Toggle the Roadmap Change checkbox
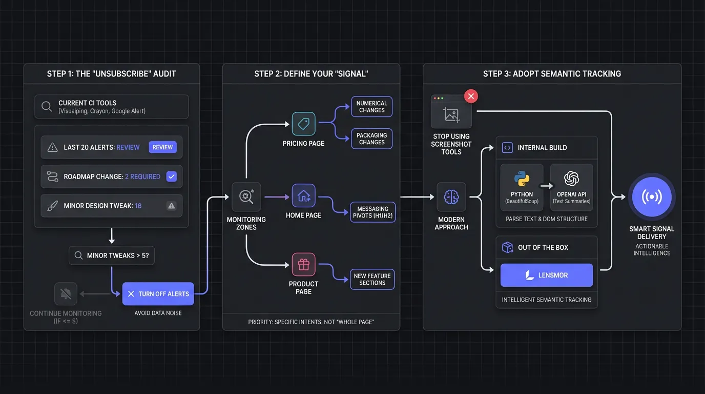Screen dimensions: 705x394 (x=172, y=176)
